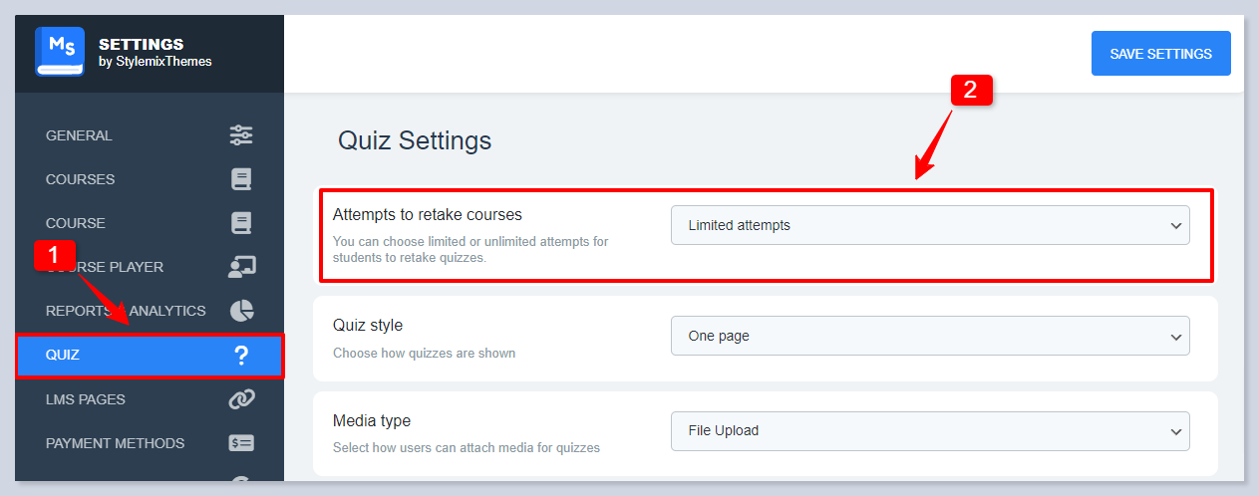1259x496 pixels.
Task: Click the Course book icon
Action: pos(241,223)
